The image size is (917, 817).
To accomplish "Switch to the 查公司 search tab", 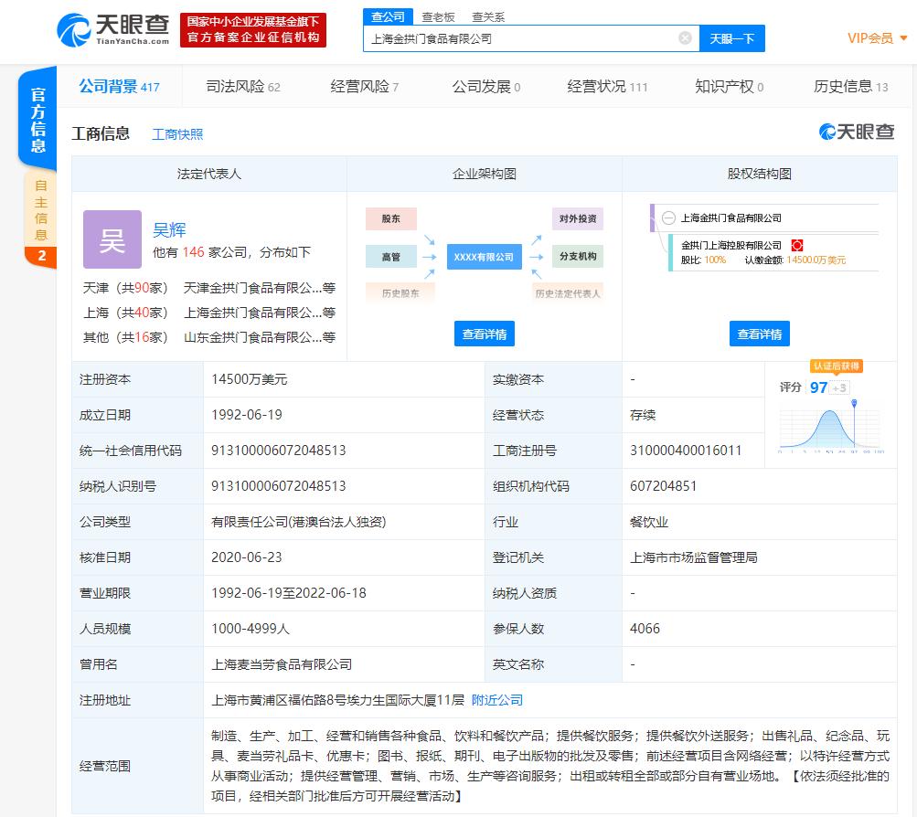I will tap(388, 16).
